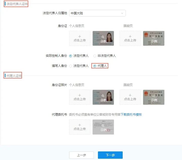Select 非法定代表人 radio option
The height and width of the screenshot is (160, 182).
click(95, 56)
